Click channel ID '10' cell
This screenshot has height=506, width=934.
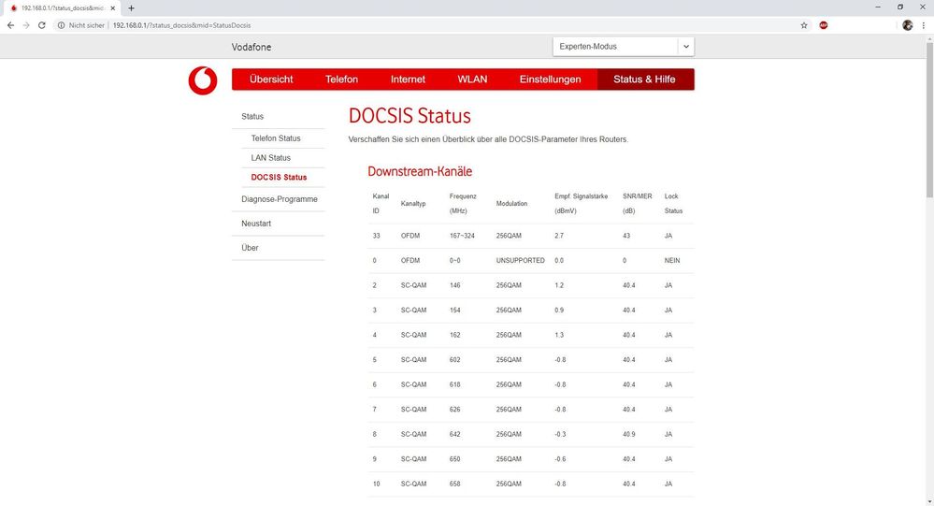point(377,484)
